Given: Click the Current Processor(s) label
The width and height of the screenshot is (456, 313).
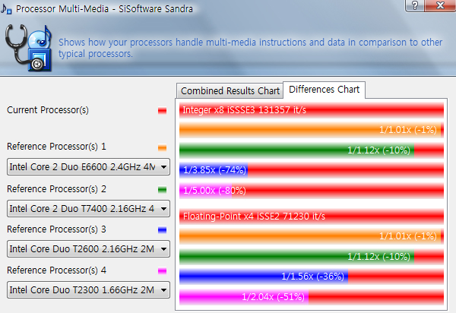Looking at the screenshot, I should pyautogui.click(x=48, y=110).
